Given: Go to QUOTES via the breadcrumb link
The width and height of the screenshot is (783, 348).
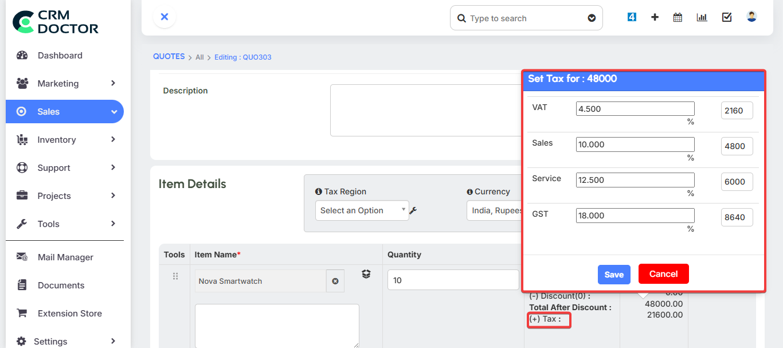Looking at the screenshot, I should (x=169, y=56).
